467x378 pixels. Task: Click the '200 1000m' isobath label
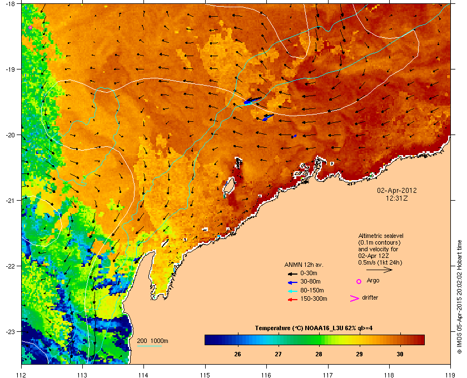click(152, 341)
